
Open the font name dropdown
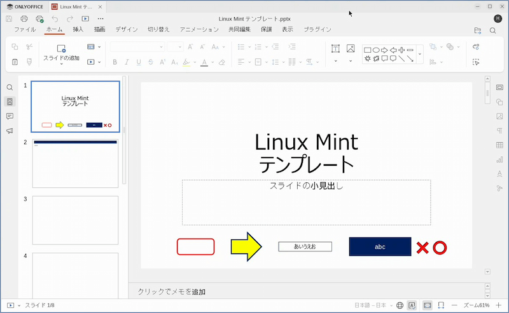pos(161,47)
